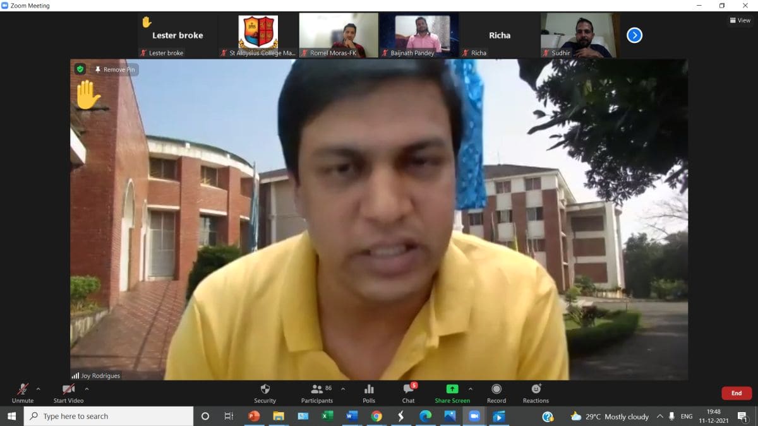Switch to Zoom on the taskbar
Viewport: 758px width, 426px height.
click(x=474, y=416)
